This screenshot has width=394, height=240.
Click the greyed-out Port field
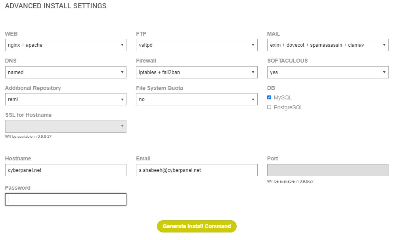click(x=328, y=170)
